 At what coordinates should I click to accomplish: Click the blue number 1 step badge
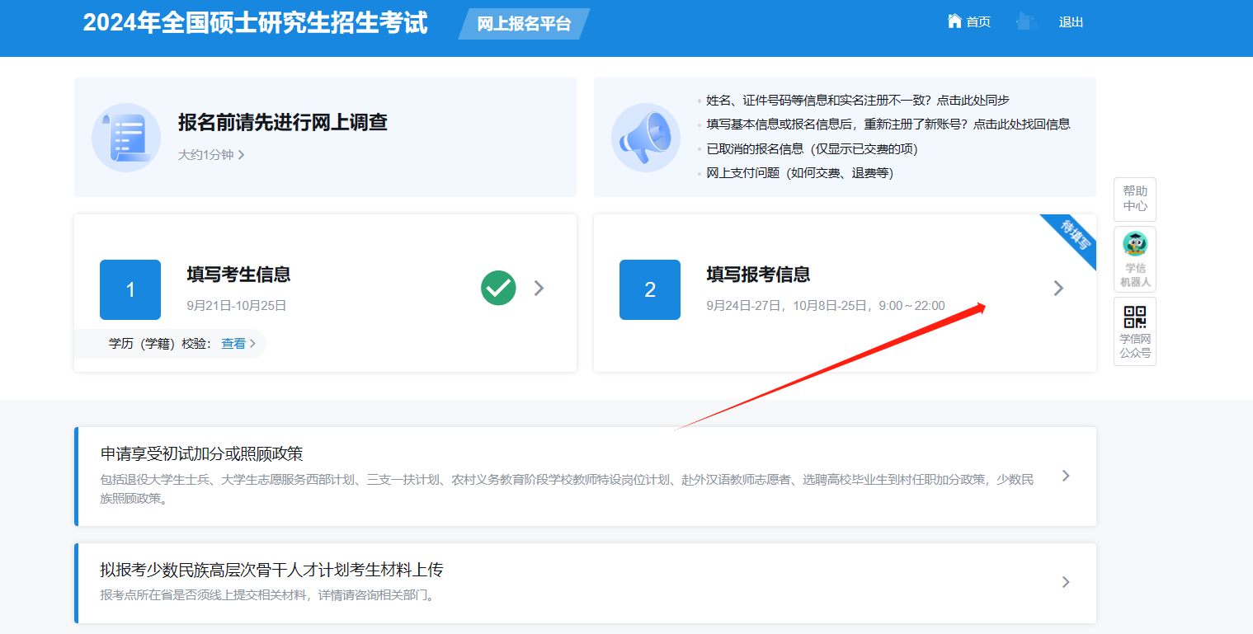pos(130,289)
